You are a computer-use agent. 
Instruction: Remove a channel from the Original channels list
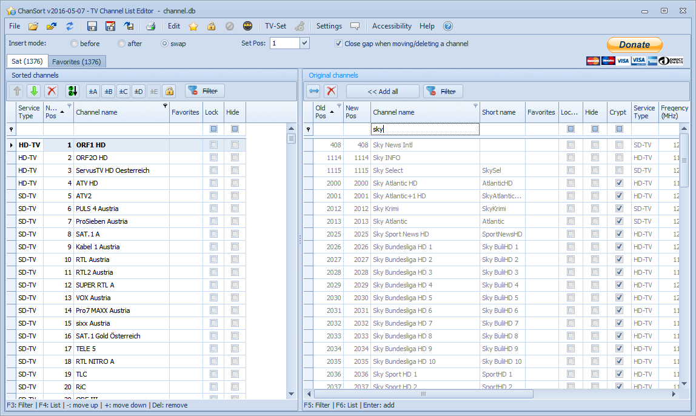[x=330, y=90]
